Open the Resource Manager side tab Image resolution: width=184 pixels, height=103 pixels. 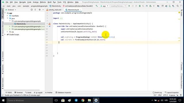[x=3, y=29]
